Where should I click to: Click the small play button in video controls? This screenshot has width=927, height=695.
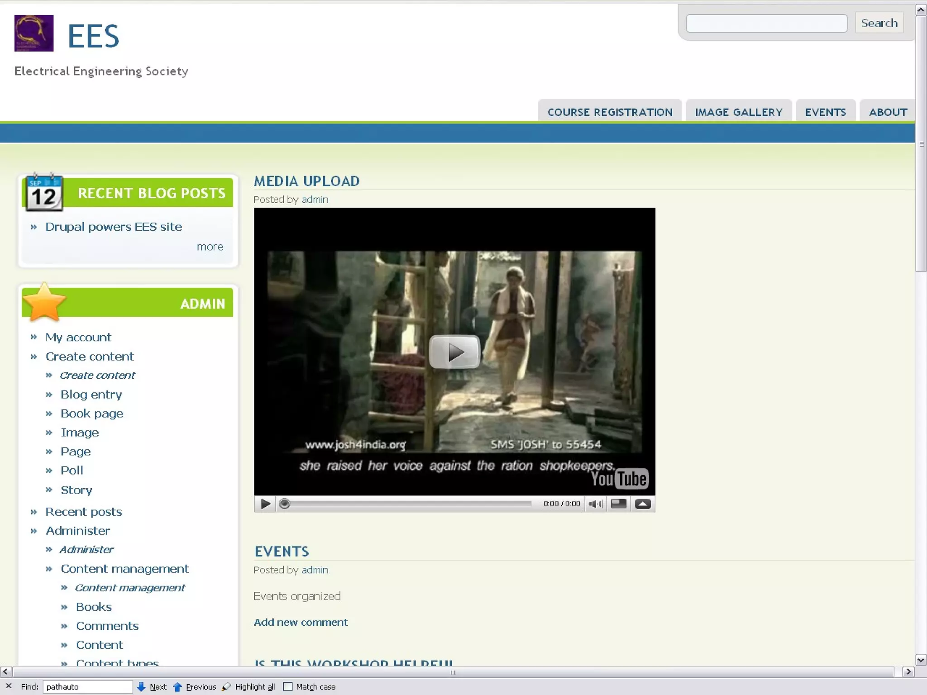[x=266, y=504]
